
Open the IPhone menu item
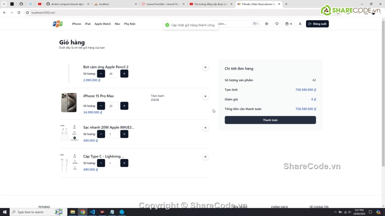[76, 24]
